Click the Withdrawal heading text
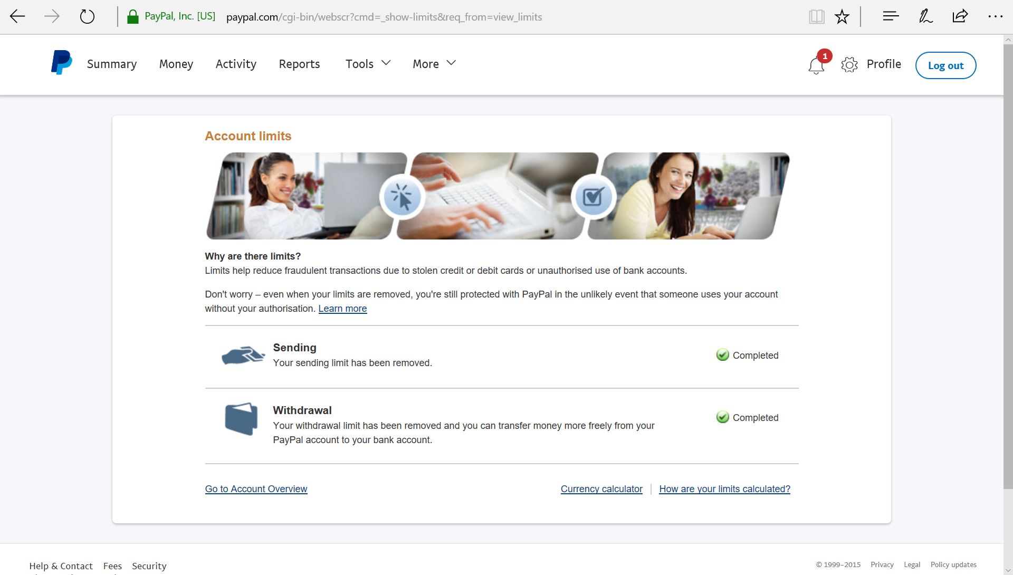This screenshot has height=575, width=1013. pyautogui.click(x=302, y=410)
